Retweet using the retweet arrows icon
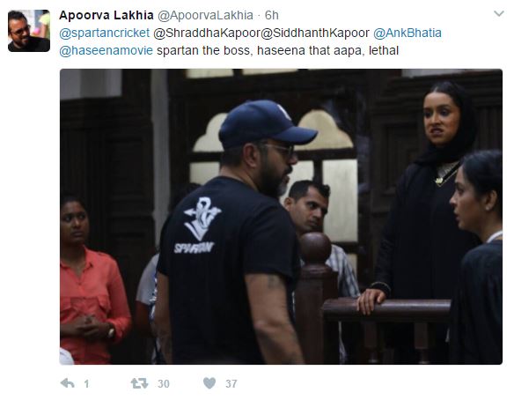The image size is (514, 400). pyautogui.click(x=139, y=383)
